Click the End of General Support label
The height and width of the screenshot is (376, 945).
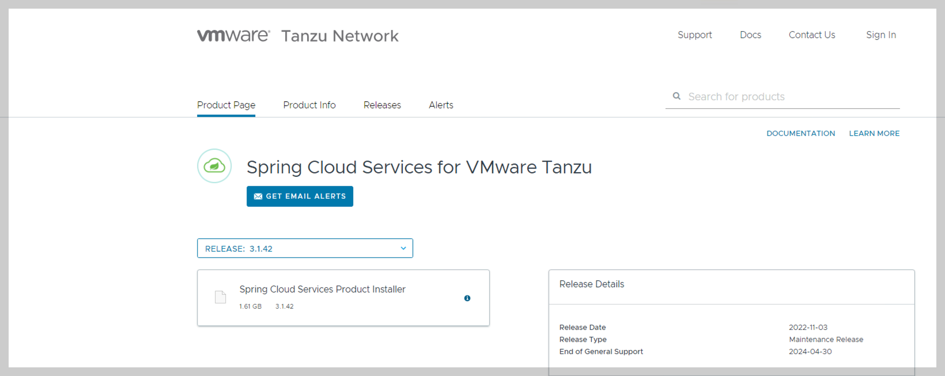601,351
